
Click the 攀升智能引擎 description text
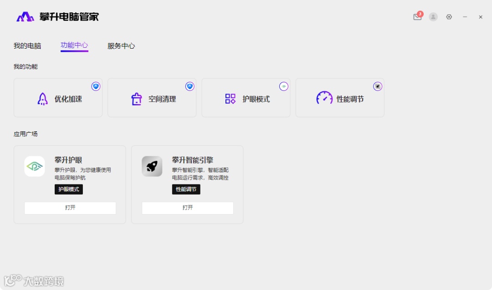(200, 174)
